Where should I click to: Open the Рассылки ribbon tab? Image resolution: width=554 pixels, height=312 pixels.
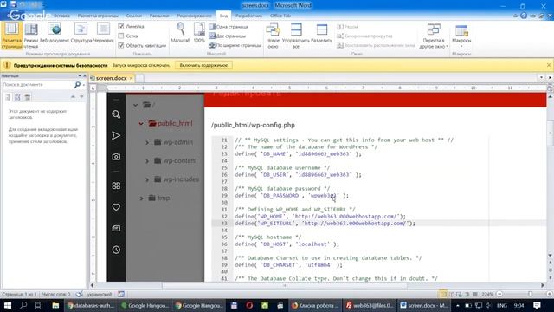coord(159,16)
